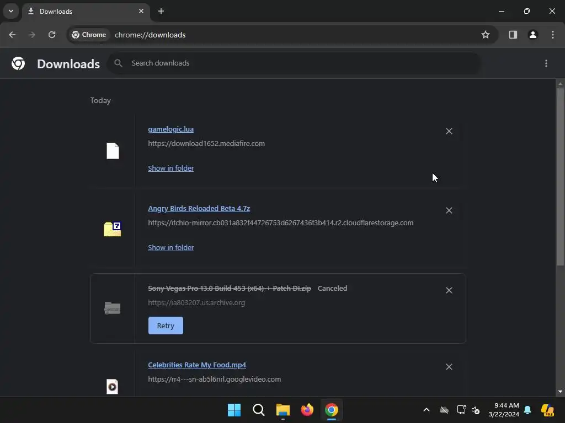Click the 7z archive icon for Angry Birds

point(113,229)
